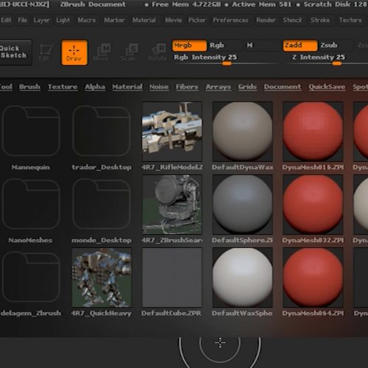
Task: Click the ZBrush Document title text
Action: 93,4
